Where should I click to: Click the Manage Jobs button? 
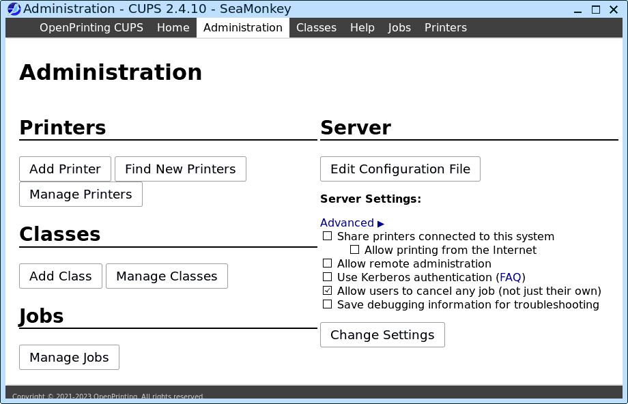coord(69,357)
